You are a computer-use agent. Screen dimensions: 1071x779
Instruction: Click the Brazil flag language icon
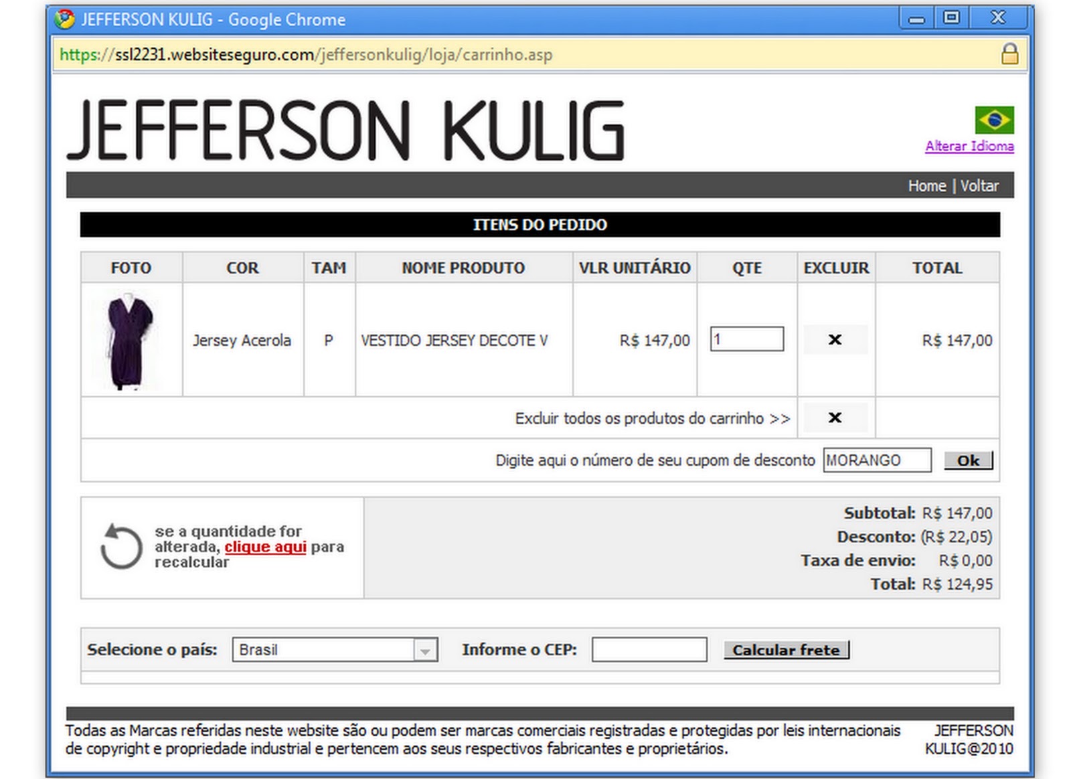click(x=994, y=120)
